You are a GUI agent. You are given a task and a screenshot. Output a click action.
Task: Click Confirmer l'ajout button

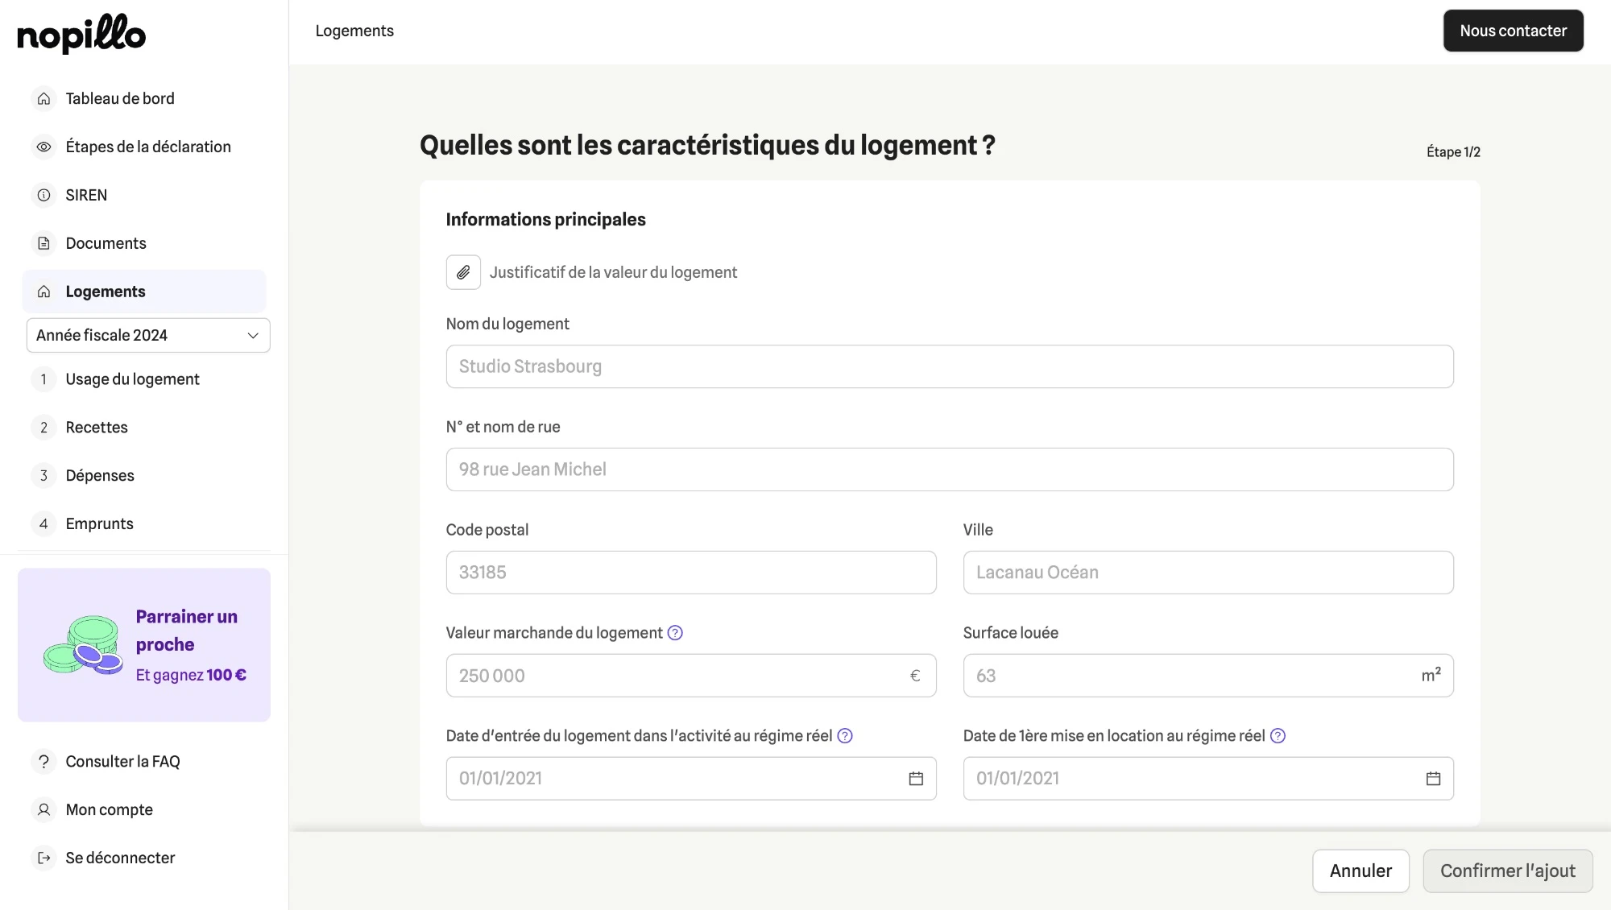click(x=1507, y=871)
